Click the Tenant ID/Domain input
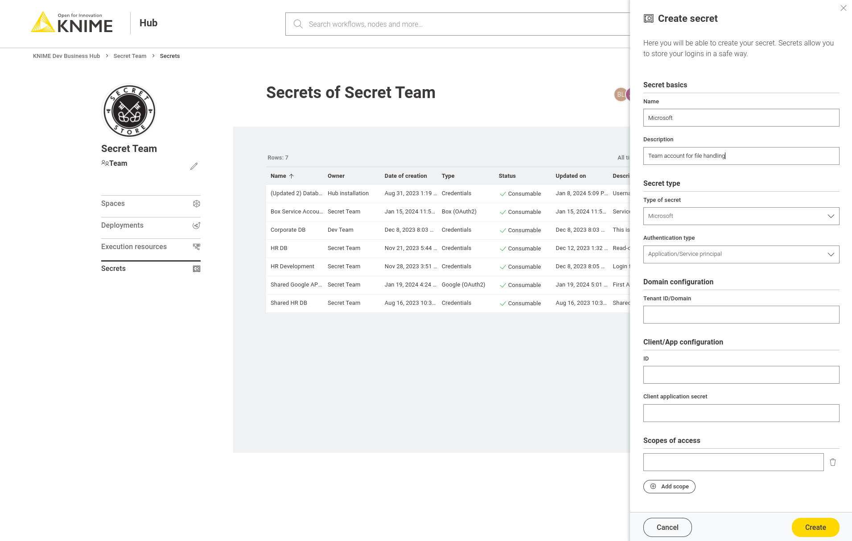Screen dimensions: 852x541 [x=741, y=315]
